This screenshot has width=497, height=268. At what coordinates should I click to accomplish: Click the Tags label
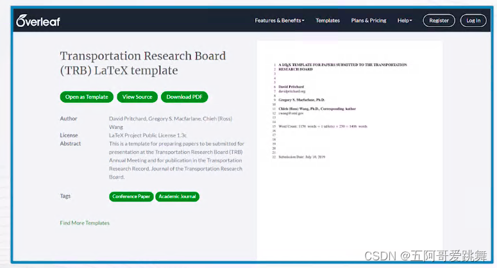65,196
